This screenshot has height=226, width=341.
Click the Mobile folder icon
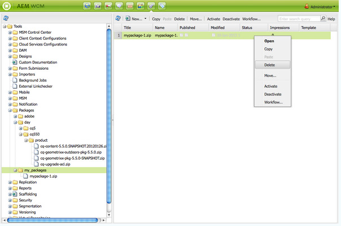click(x=15, y=92)
